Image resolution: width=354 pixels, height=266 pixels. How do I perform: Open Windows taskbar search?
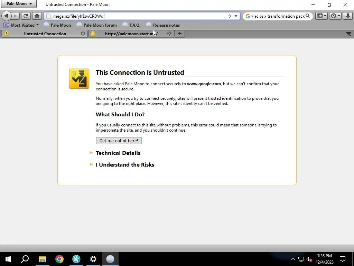click(25, 259)
